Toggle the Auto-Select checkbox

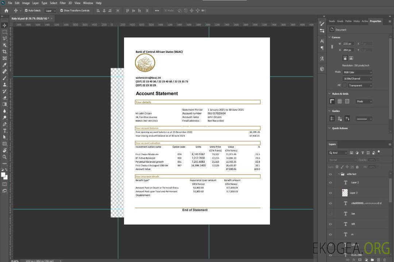[26, 11]
